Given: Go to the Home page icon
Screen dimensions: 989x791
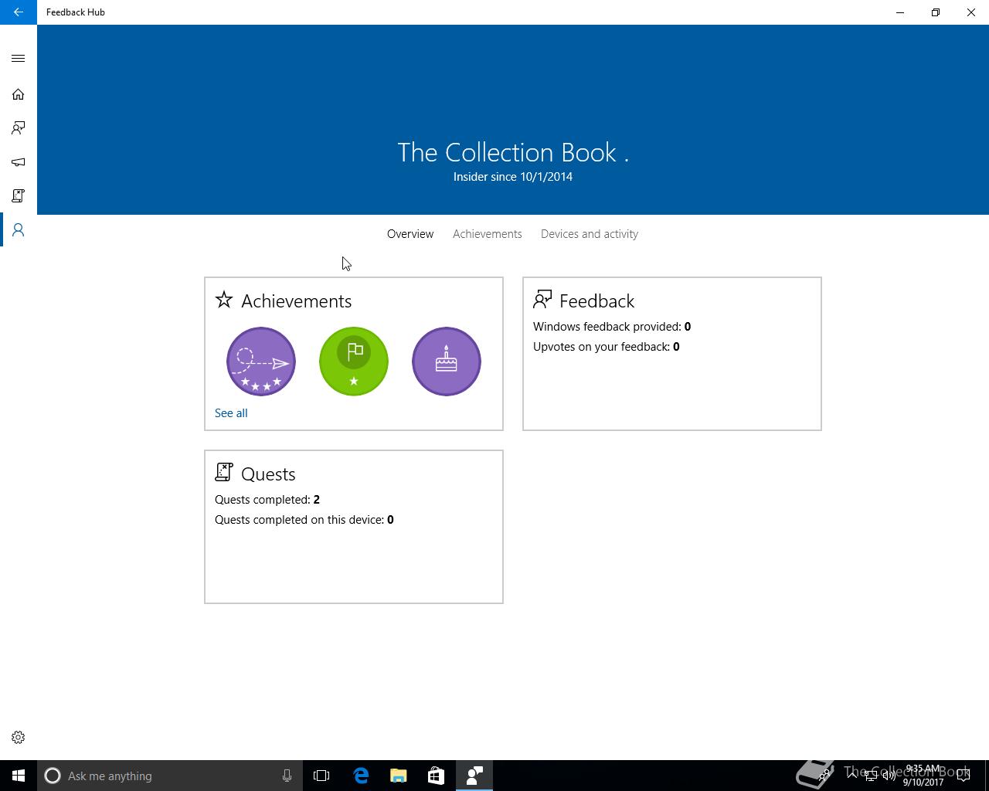Looking at the screenshot, I should (19, 94).
